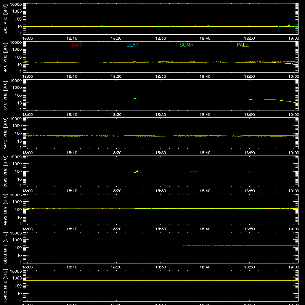Click 18:00 under the 1415 MHz plot
This screenshot has height=305, width=305.
(27, 153)
